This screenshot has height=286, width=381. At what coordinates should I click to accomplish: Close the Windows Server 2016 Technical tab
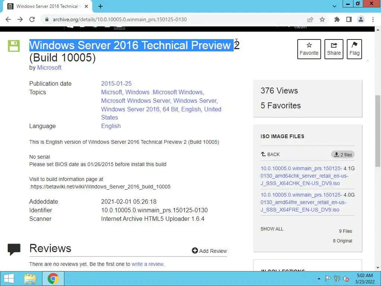86,7
